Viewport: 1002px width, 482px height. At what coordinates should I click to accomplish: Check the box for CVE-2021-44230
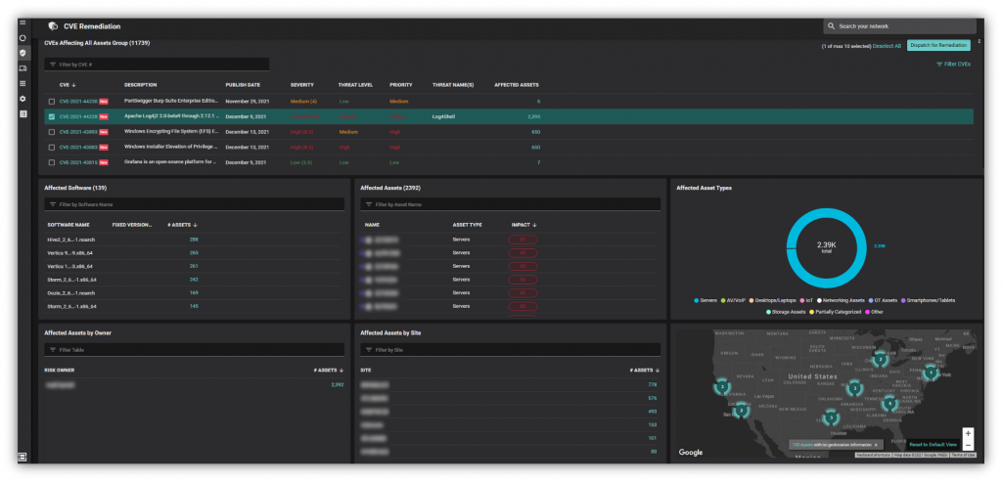(x=52, y=101)
